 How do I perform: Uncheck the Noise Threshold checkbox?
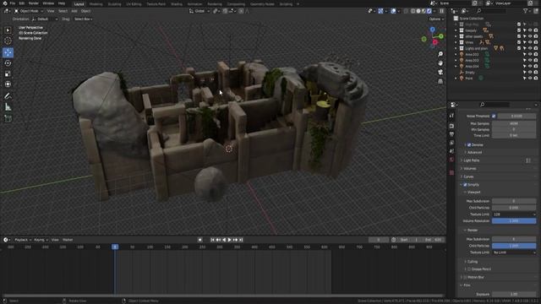coord(494,117)
